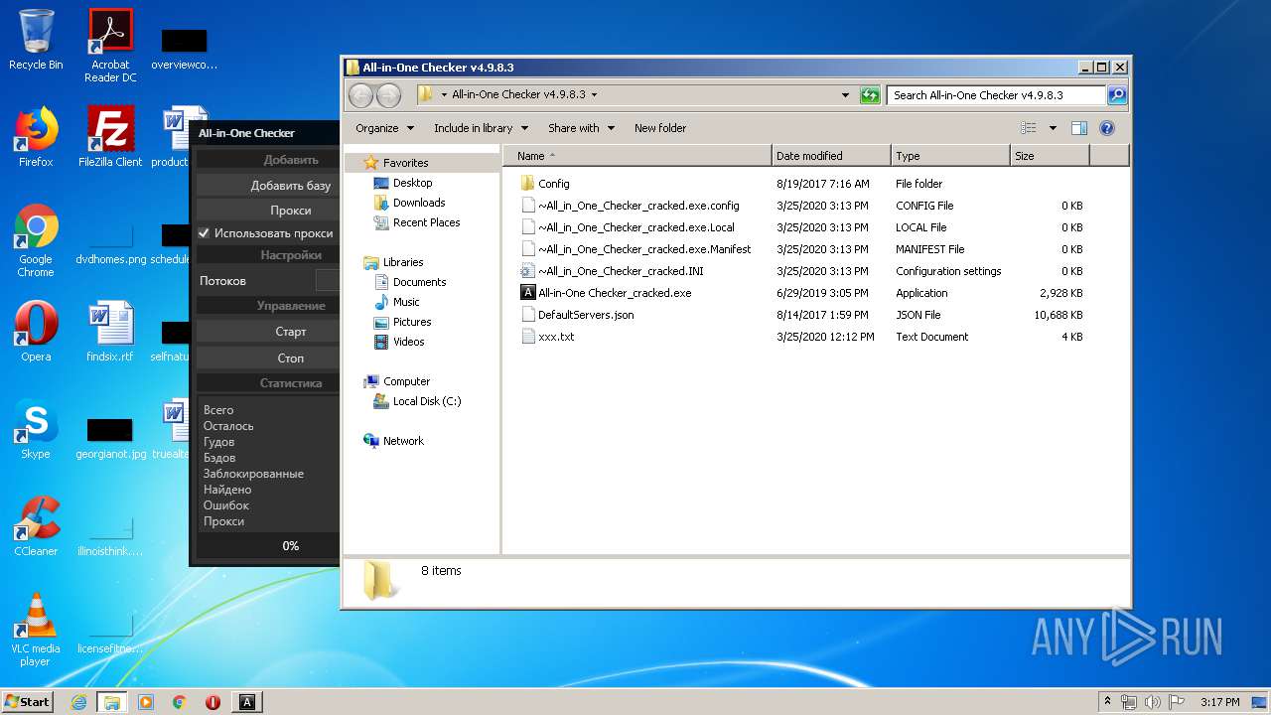Open the change view options arrow
Image resolution: width=1271 pixels, height=715 pixels.
click(1053, 128)
